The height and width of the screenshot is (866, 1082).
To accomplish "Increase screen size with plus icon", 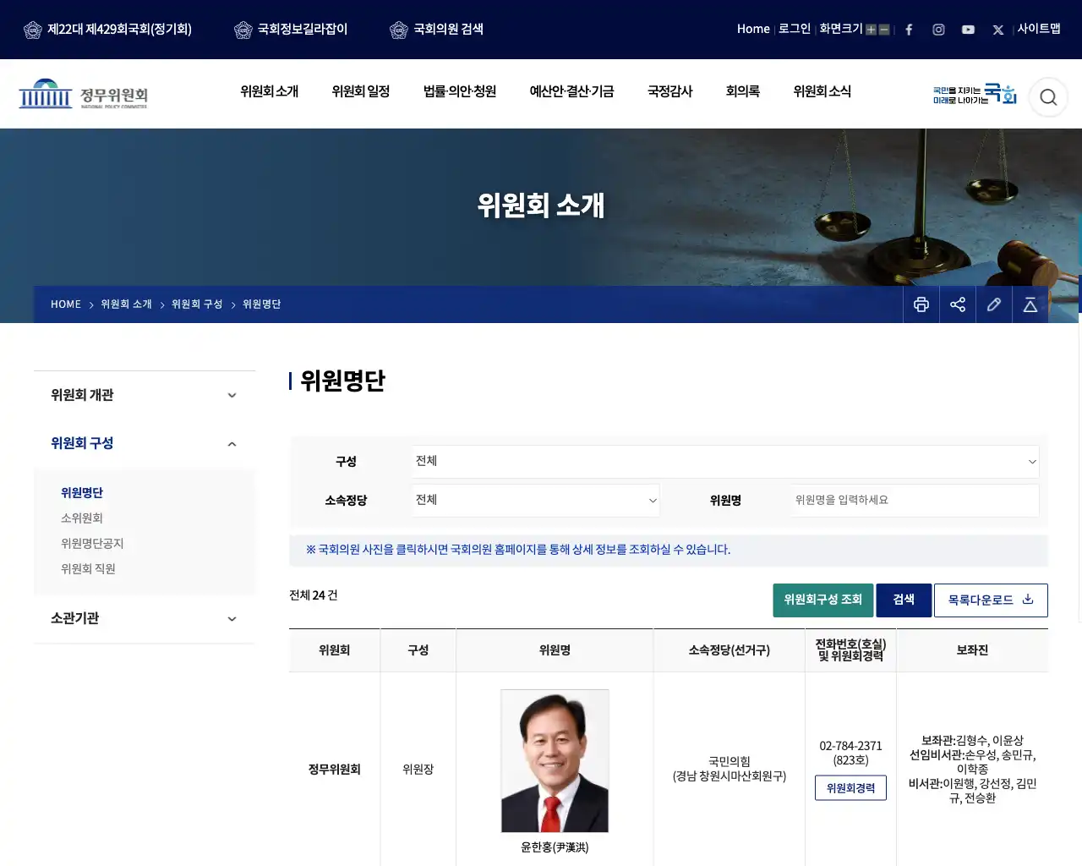I will pyautogui.click(x=871, y=30).
